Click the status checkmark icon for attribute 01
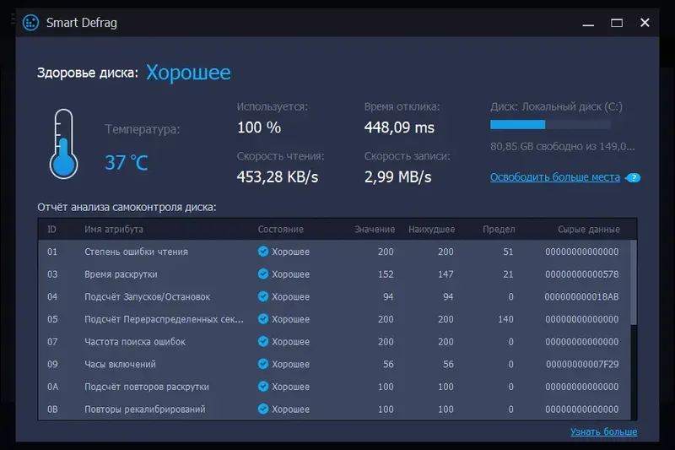This screenshot has width=675, height=450. [x=263, y=252]
